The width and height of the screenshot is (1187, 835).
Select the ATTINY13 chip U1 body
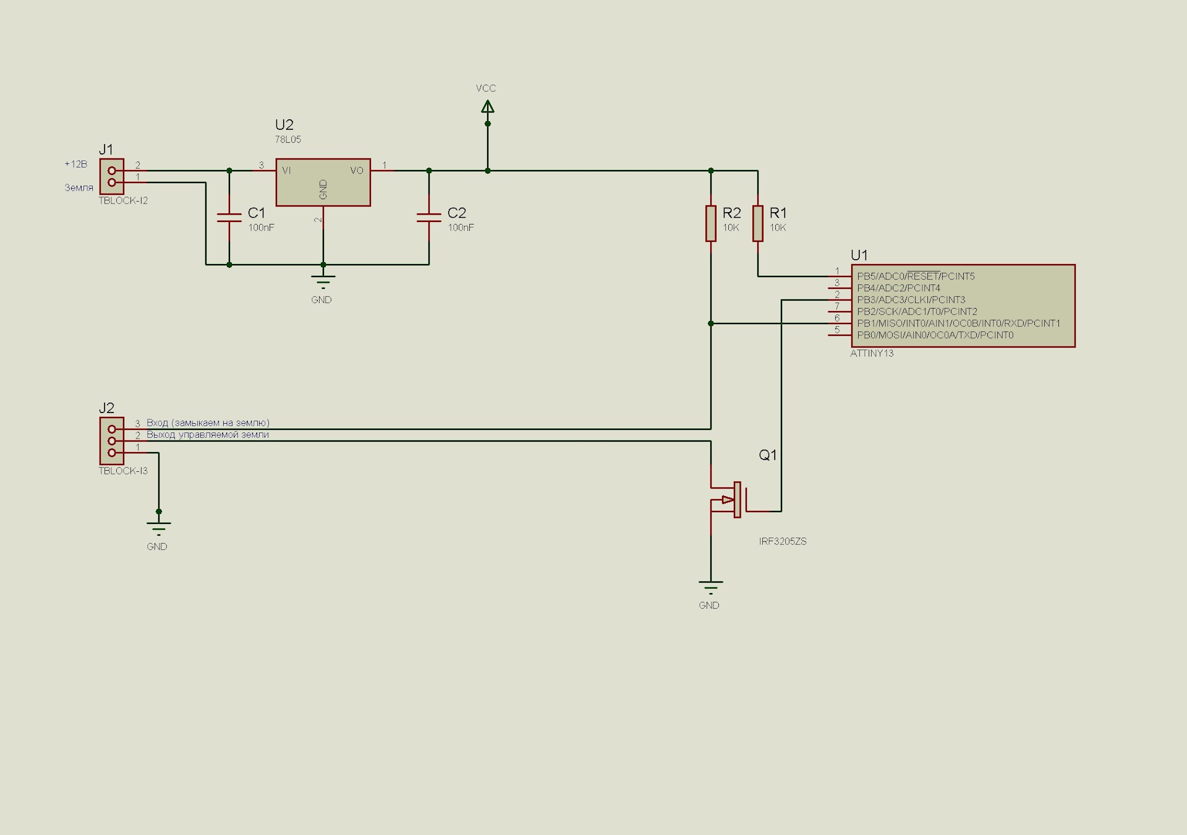pos(963,306)
